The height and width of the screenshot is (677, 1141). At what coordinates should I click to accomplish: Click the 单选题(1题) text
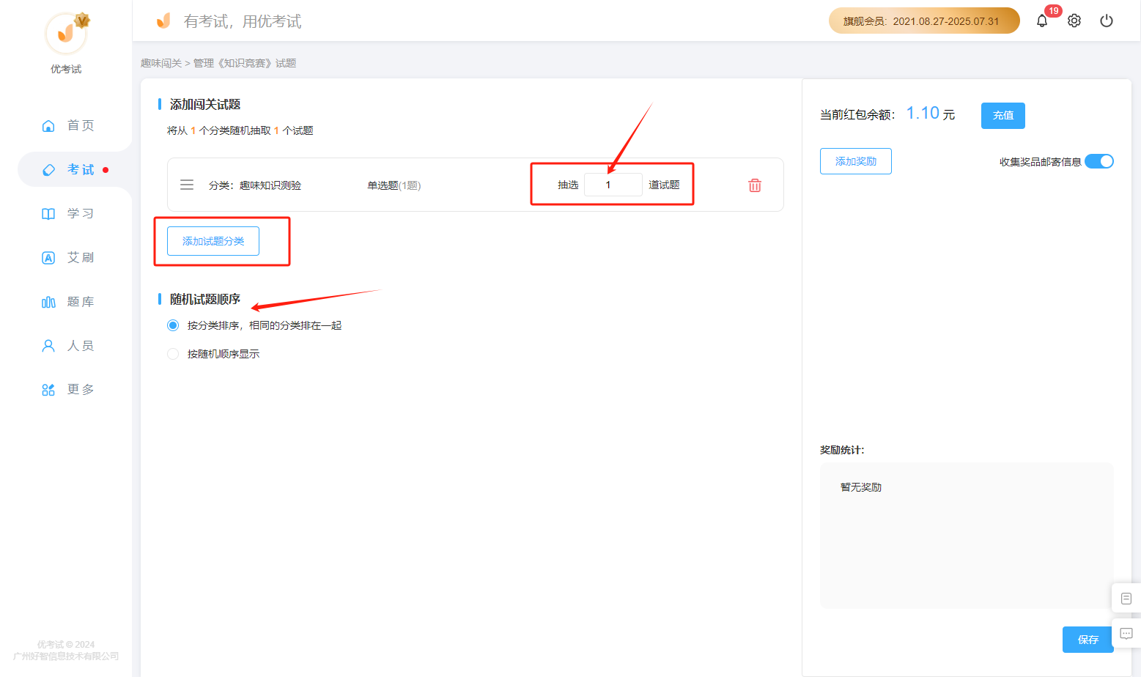click(394, 185)
